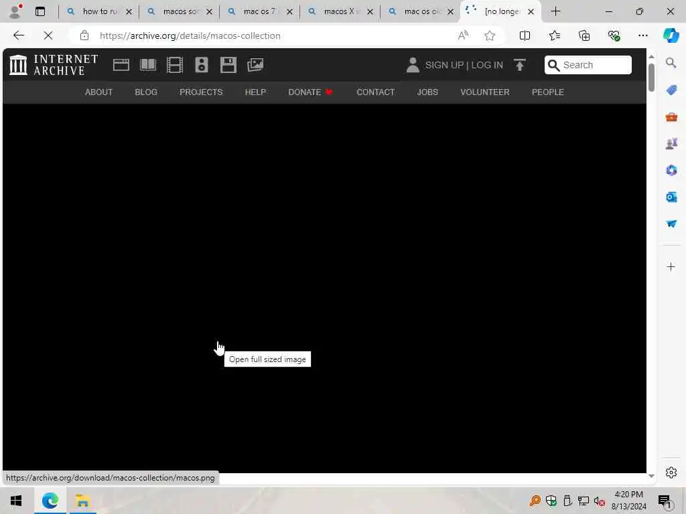Screen dimensions: 686x514
Task: Click Edge on the taskbar
Action: tap(50, 501)
